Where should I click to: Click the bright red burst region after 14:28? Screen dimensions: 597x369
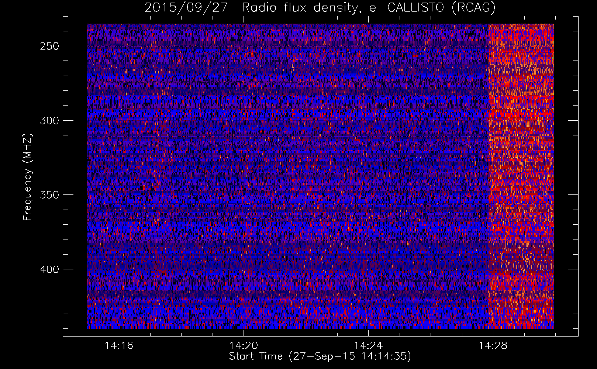point(521,176)
